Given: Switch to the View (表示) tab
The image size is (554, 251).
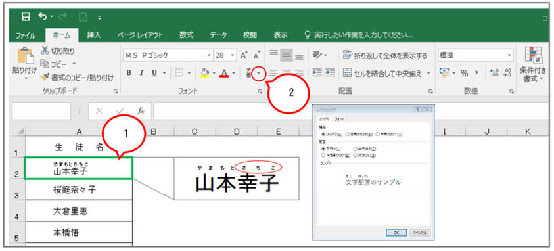Looking at the screenshot, I should click(x=281, y=35).
